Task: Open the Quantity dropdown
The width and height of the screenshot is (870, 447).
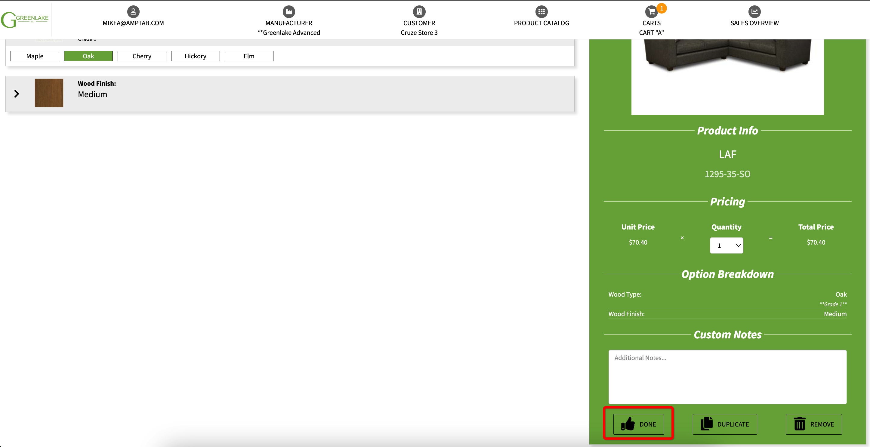Action: click(726, 245)
